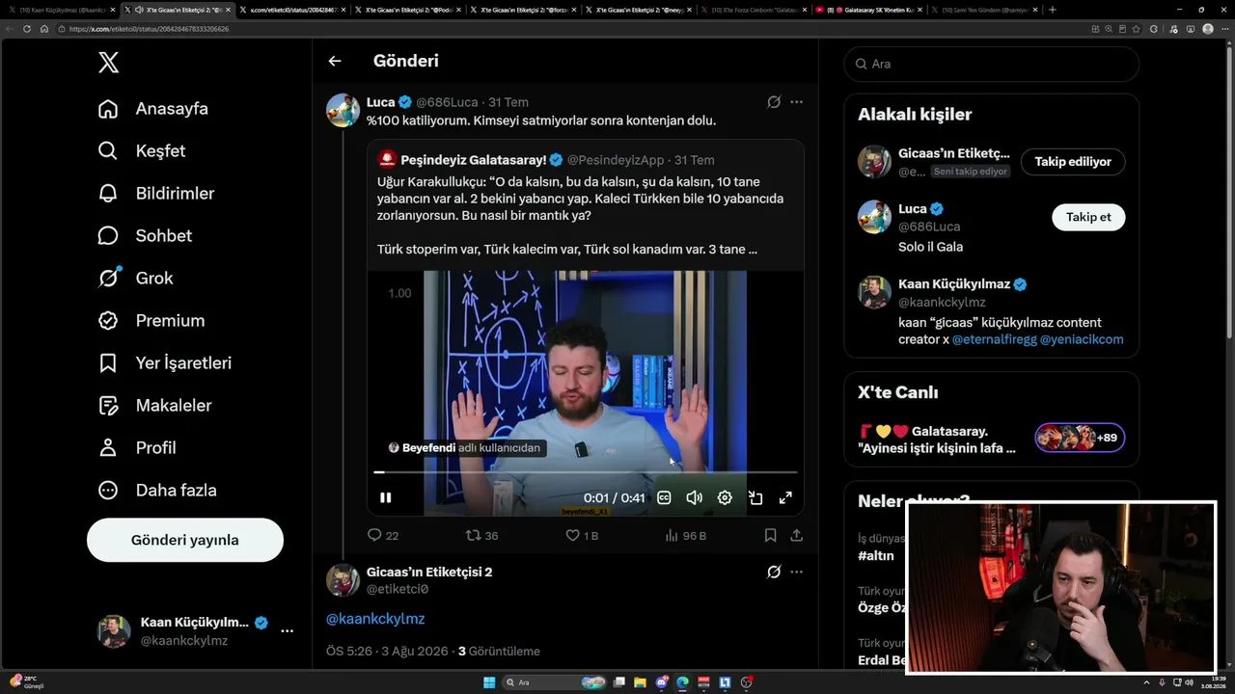Open Peşindeyiz Galatasaray! quoted post author

(x=474, y=160)
